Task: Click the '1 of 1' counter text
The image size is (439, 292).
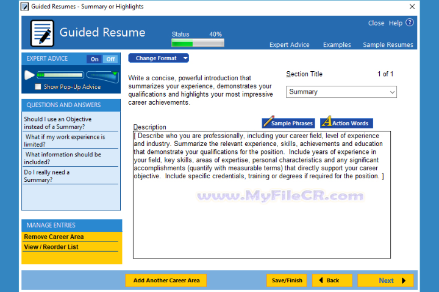Action: [385, 74]
